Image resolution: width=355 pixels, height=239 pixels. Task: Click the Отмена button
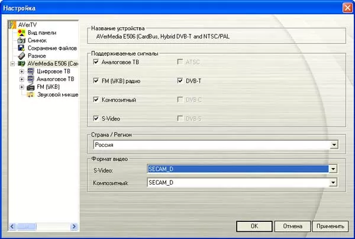point(293,226)
